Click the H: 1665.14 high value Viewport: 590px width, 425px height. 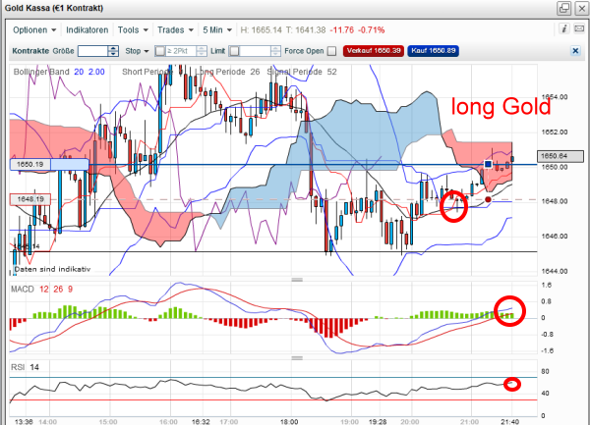pos(261,30)
